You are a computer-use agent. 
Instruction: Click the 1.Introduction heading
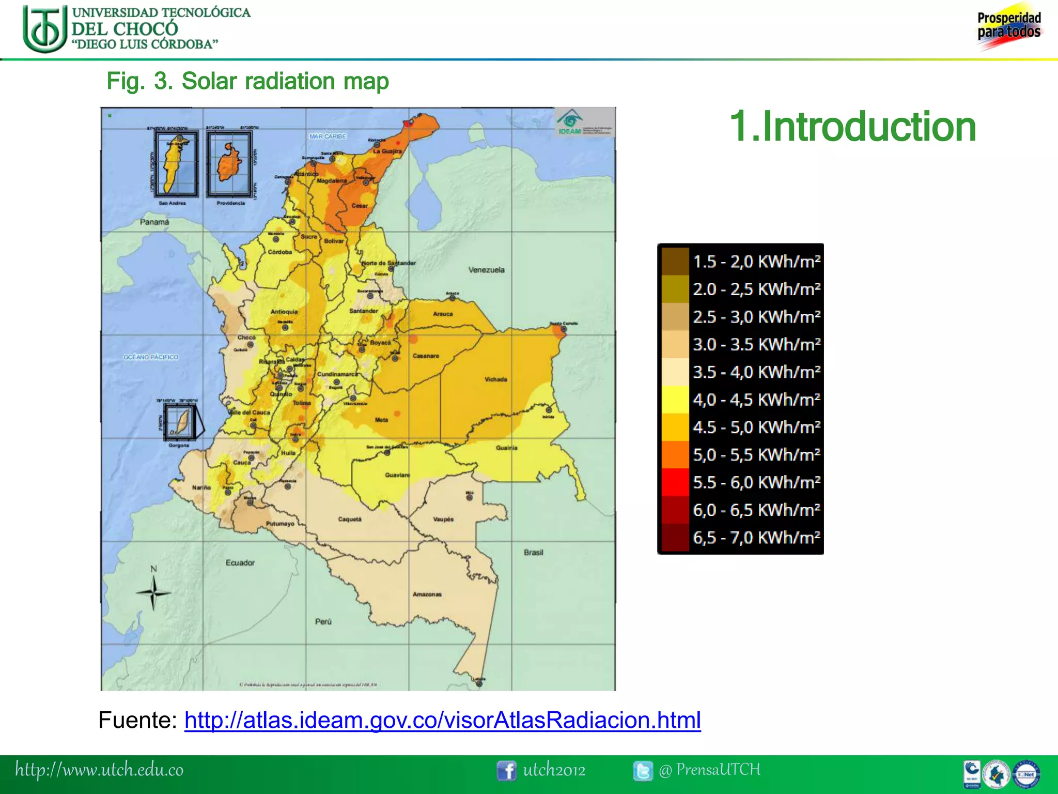(852, 127)
